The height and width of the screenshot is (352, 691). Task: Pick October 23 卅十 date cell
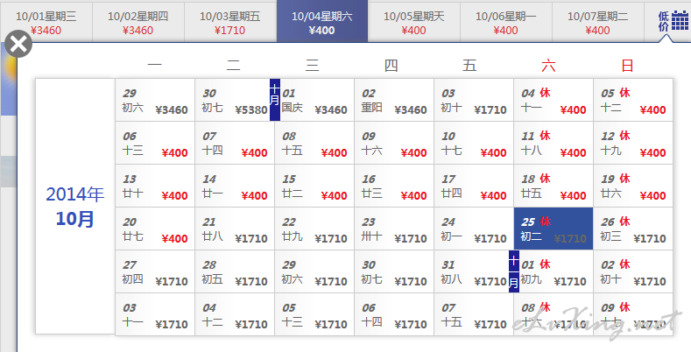394,229
